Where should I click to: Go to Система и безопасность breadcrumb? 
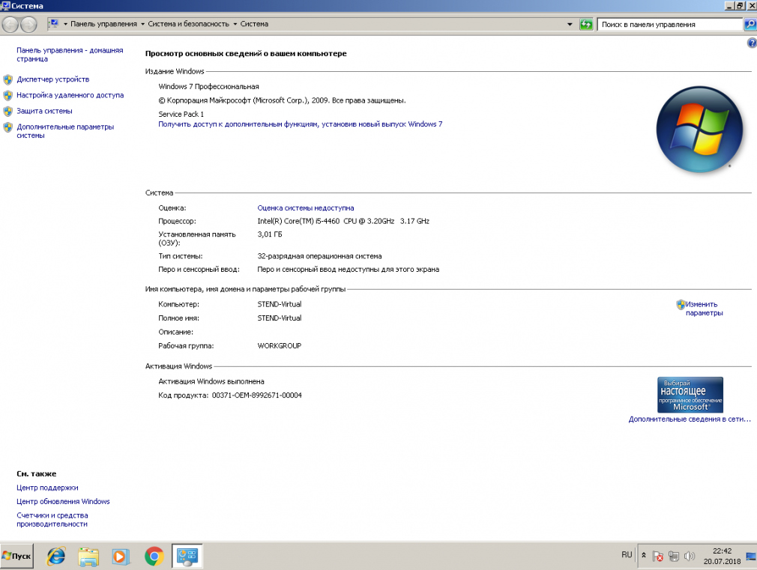point(189,24)
